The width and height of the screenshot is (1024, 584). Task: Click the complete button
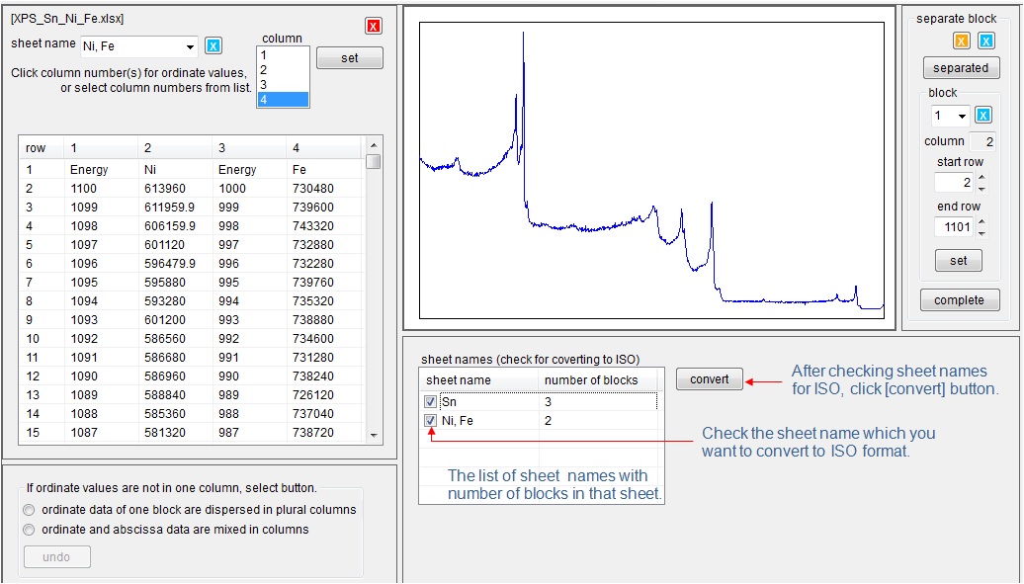[960, 300]
